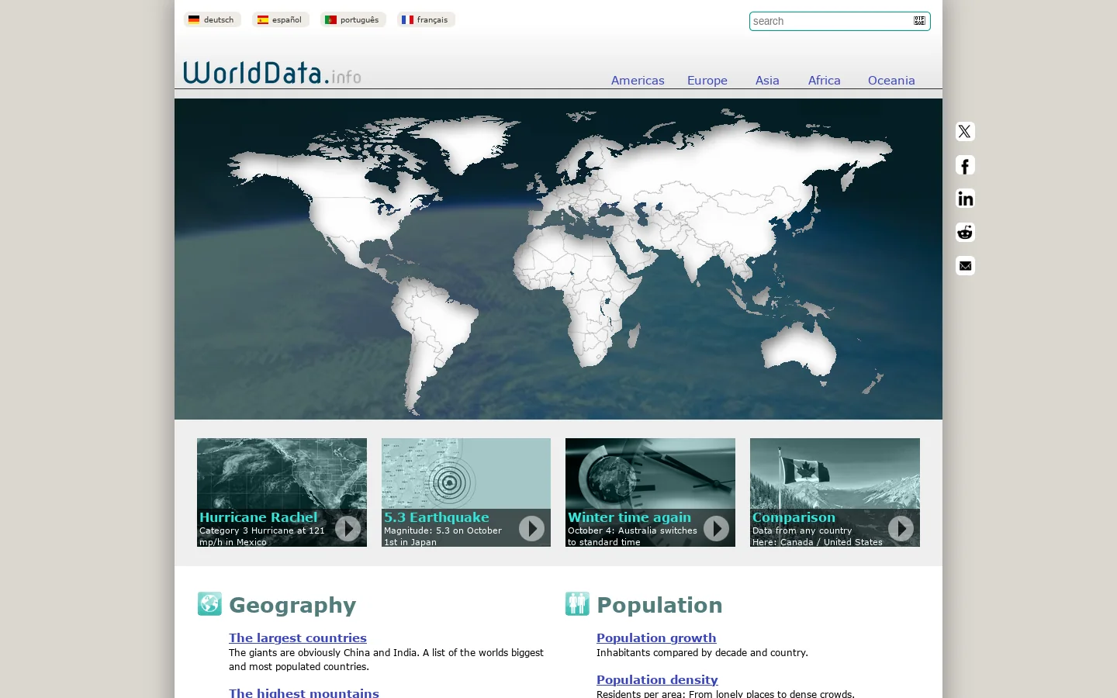Click the Population people icon
Image resolution: width=1117 pixels, height=698 pixels.
click(577, 603)
